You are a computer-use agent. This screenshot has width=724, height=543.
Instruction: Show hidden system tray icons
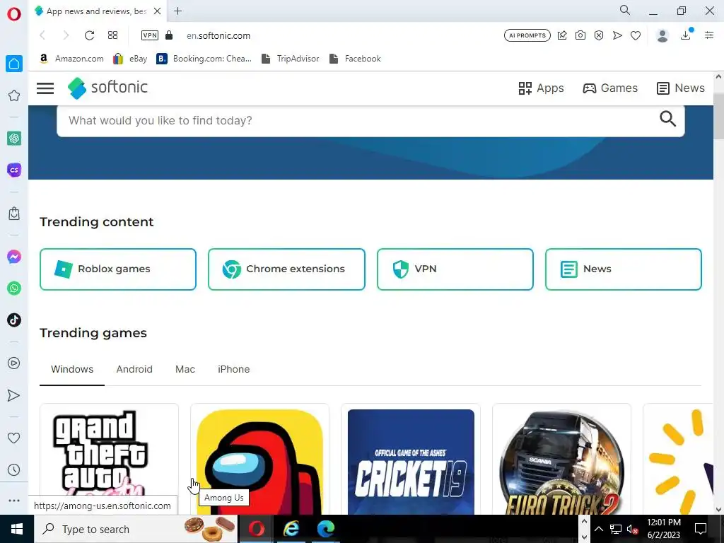tap(598, 529)
